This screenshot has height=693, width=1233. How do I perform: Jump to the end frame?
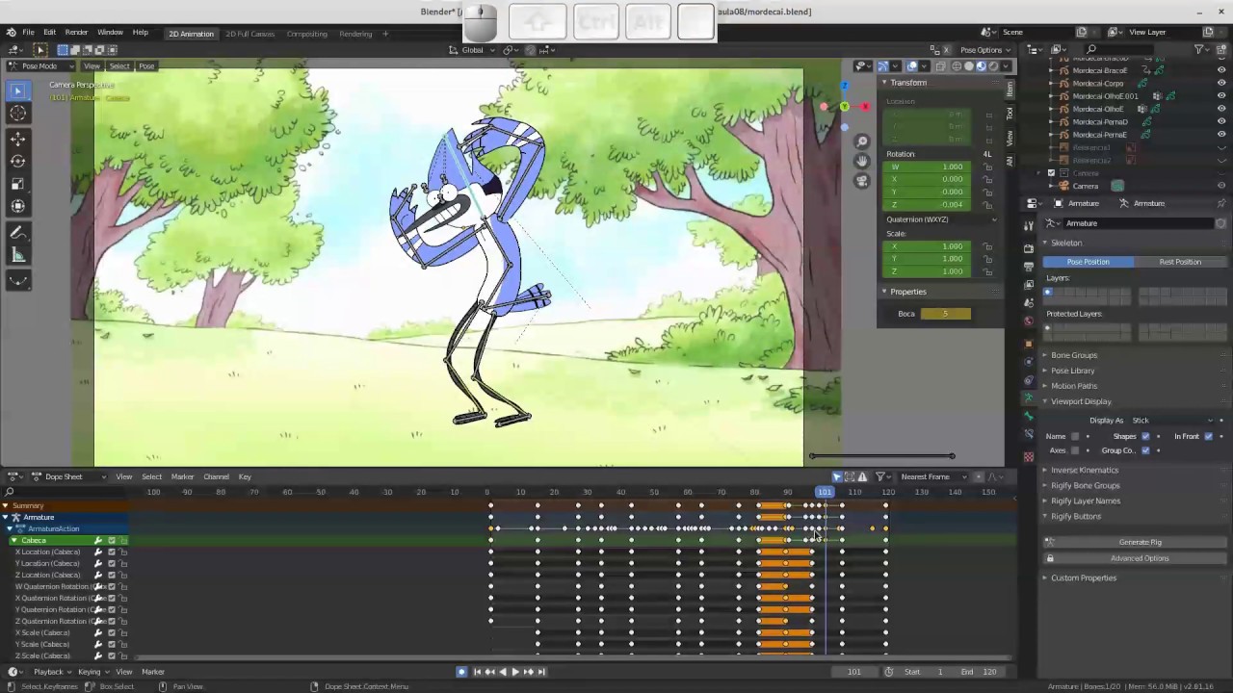541,672
